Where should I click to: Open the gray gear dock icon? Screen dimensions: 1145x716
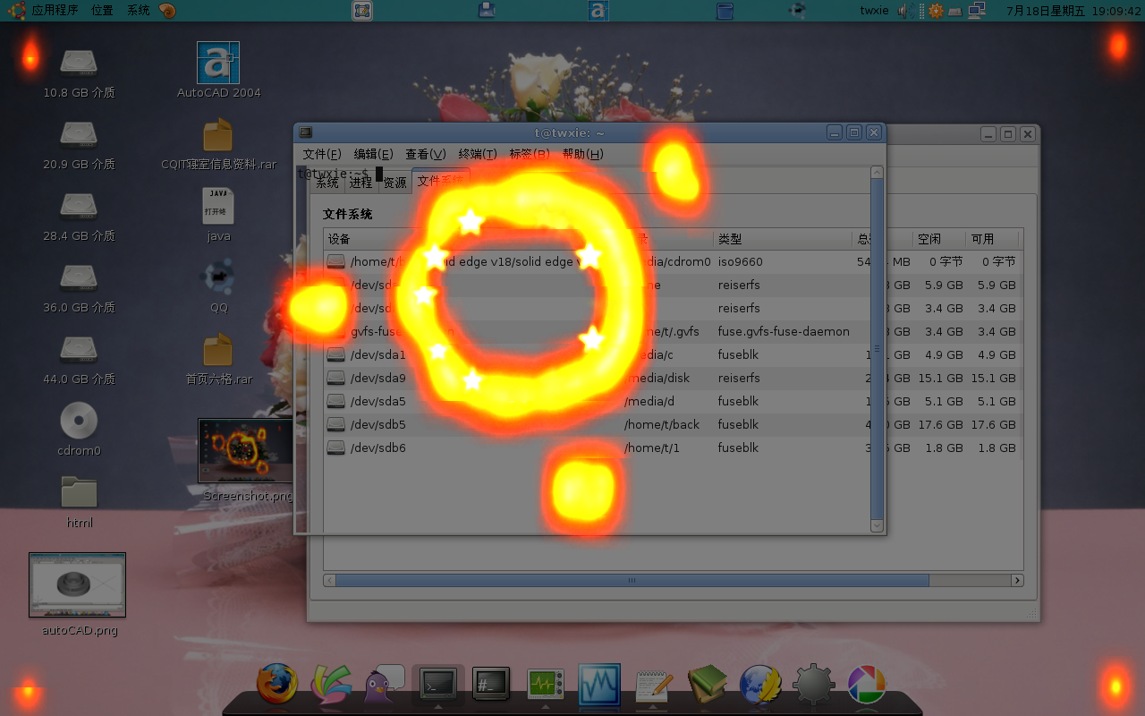(x=813, y=686)
